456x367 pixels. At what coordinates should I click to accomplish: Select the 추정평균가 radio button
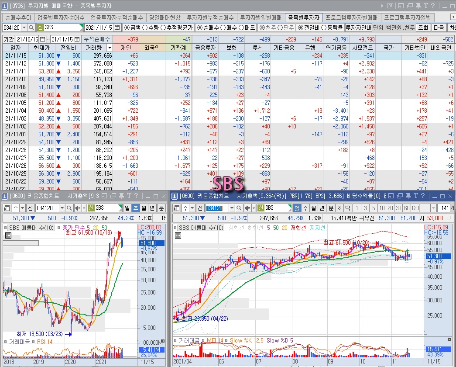click(163, 28)
